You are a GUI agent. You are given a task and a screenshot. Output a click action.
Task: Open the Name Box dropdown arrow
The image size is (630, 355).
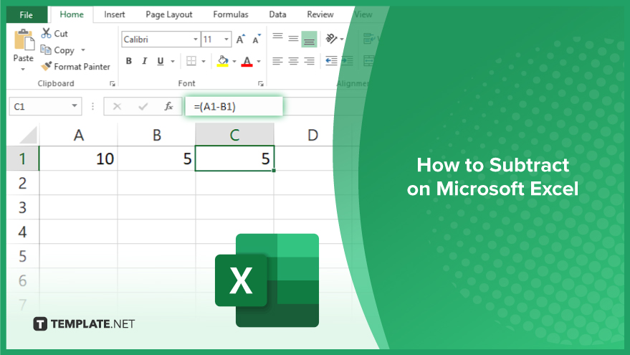click(x=75, y=105)
